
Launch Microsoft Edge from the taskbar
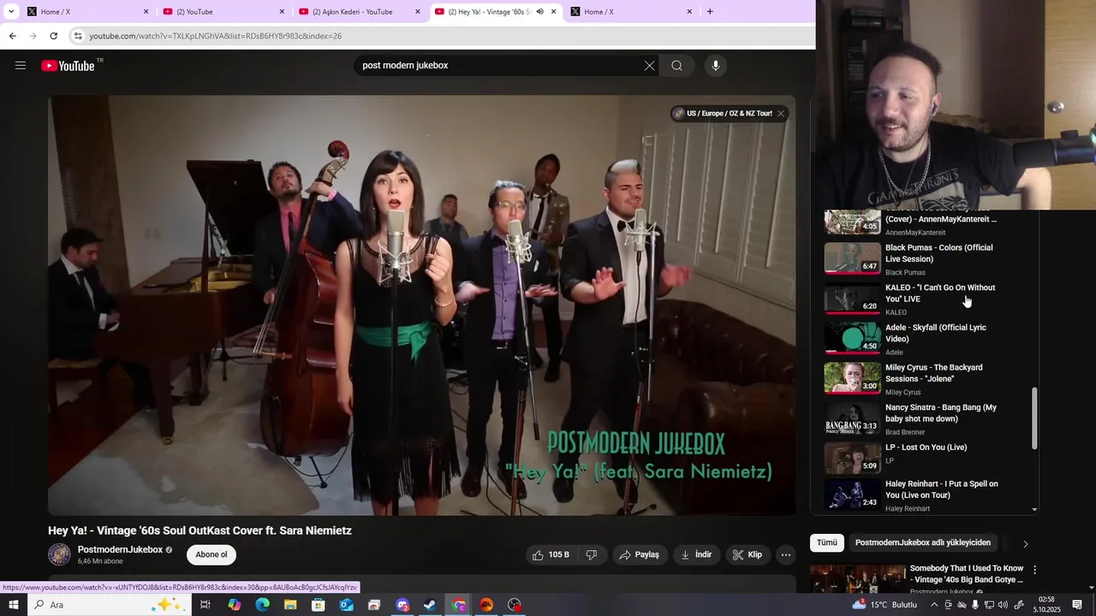pos(262,605)
